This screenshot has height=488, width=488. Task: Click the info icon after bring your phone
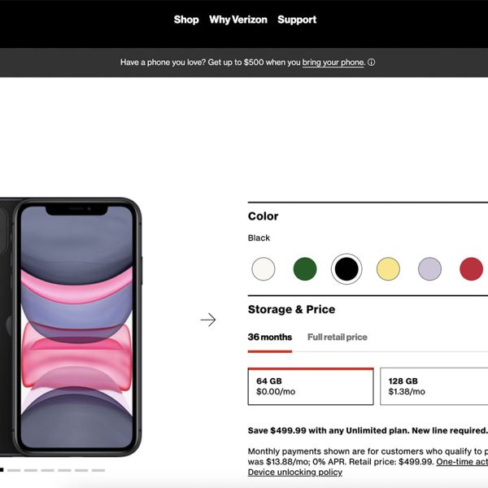click(x=371, y=63)
